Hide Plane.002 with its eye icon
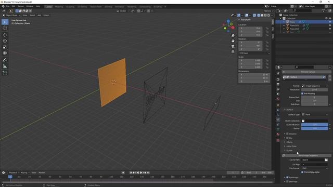Screen dimensions: 333x187 [330, 29]
